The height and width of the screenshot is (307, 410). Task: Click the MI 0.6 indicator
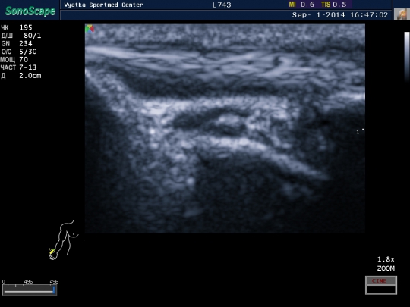301,5
